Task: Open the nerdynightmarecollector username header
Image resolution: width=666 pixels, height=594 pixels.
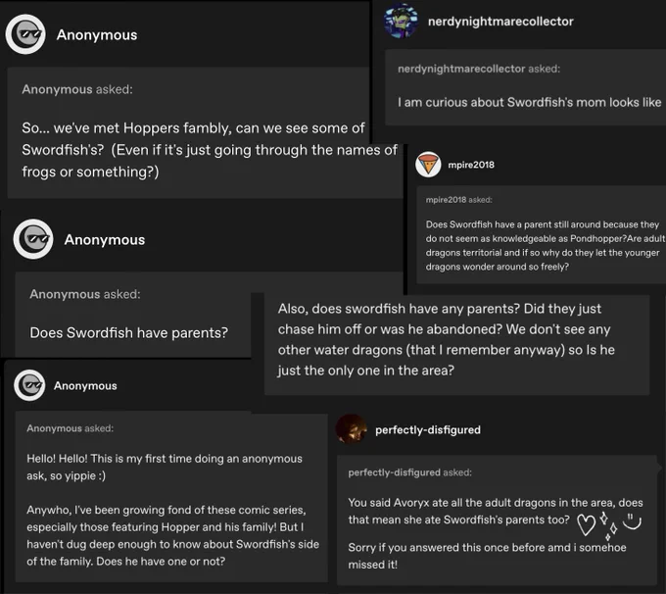Action: coord(500,22)
